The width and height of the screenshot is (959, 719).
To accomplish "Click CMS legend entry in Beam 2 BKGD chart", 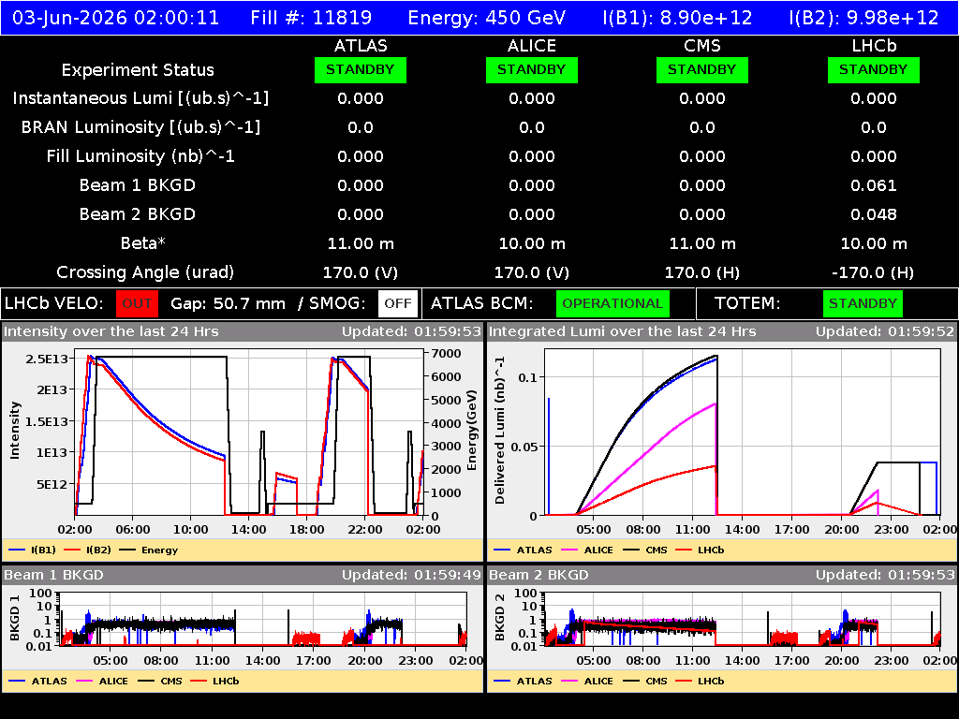I will point(645,682).
